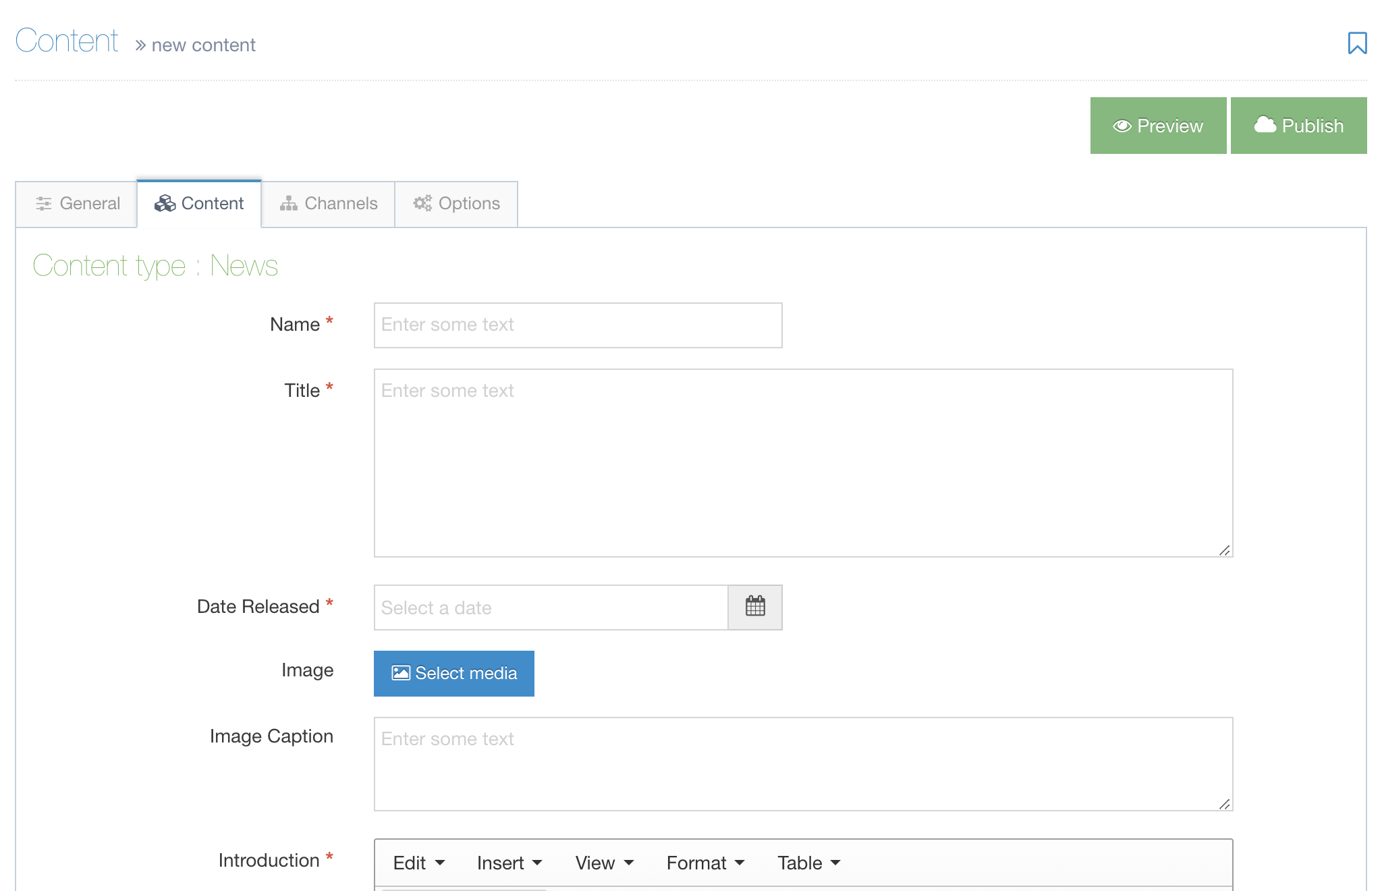Open the Format dropdown menu
Screen dimensions: 1382x891
tap(705, 863)
